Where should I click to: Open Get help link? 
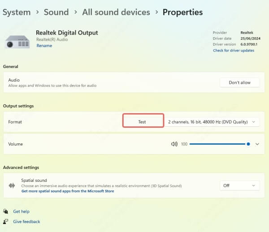(x=21, y=211)
